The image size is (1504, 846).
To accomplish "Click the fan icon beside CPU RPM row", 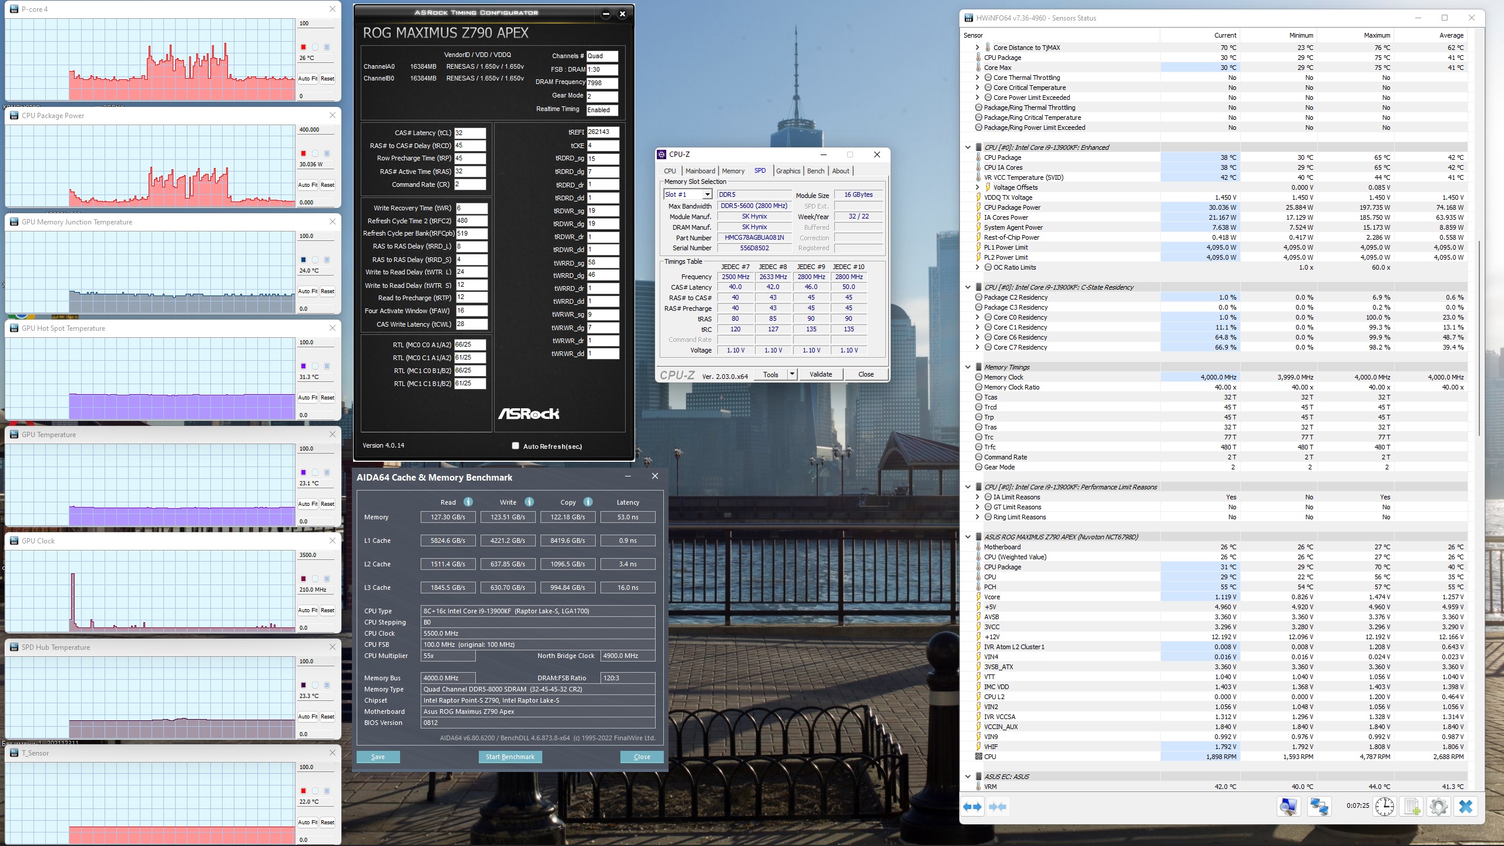I will click(979, 757).
